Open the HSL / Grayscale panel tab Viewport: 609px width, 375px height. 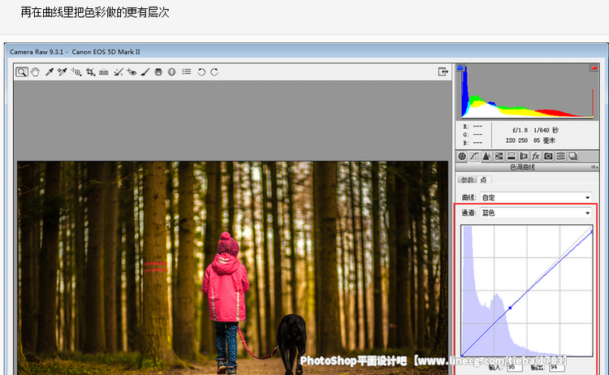[499, 157]
